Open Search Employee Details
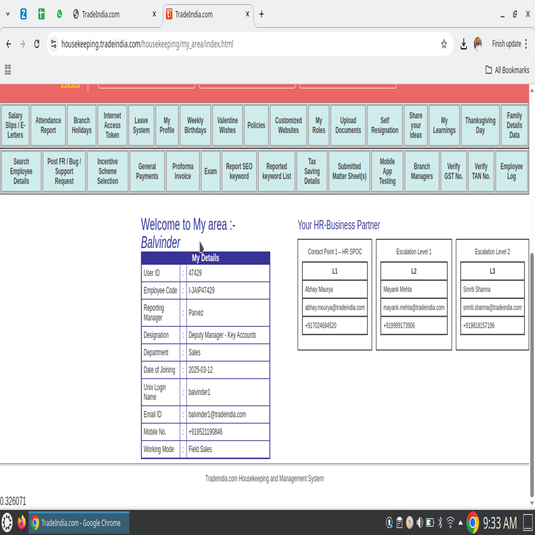 21,171
